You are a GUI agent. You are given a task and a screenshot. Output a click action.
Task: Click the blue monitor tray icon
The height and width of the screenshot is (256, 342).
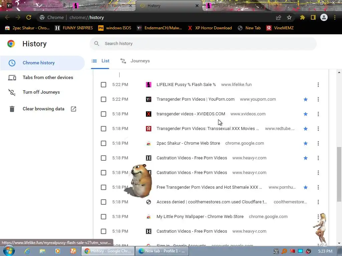pos(300,251)
